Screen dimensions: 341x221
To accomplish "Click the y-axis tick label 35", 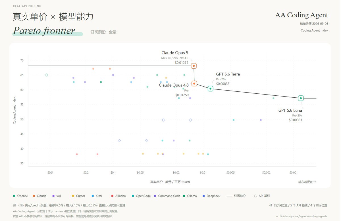I will click(22, 163).
